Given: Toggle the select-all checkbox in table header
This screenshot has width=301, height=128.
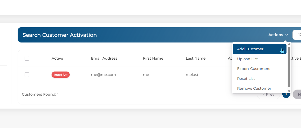Looking at the screenshot, I should click(27, 58).
